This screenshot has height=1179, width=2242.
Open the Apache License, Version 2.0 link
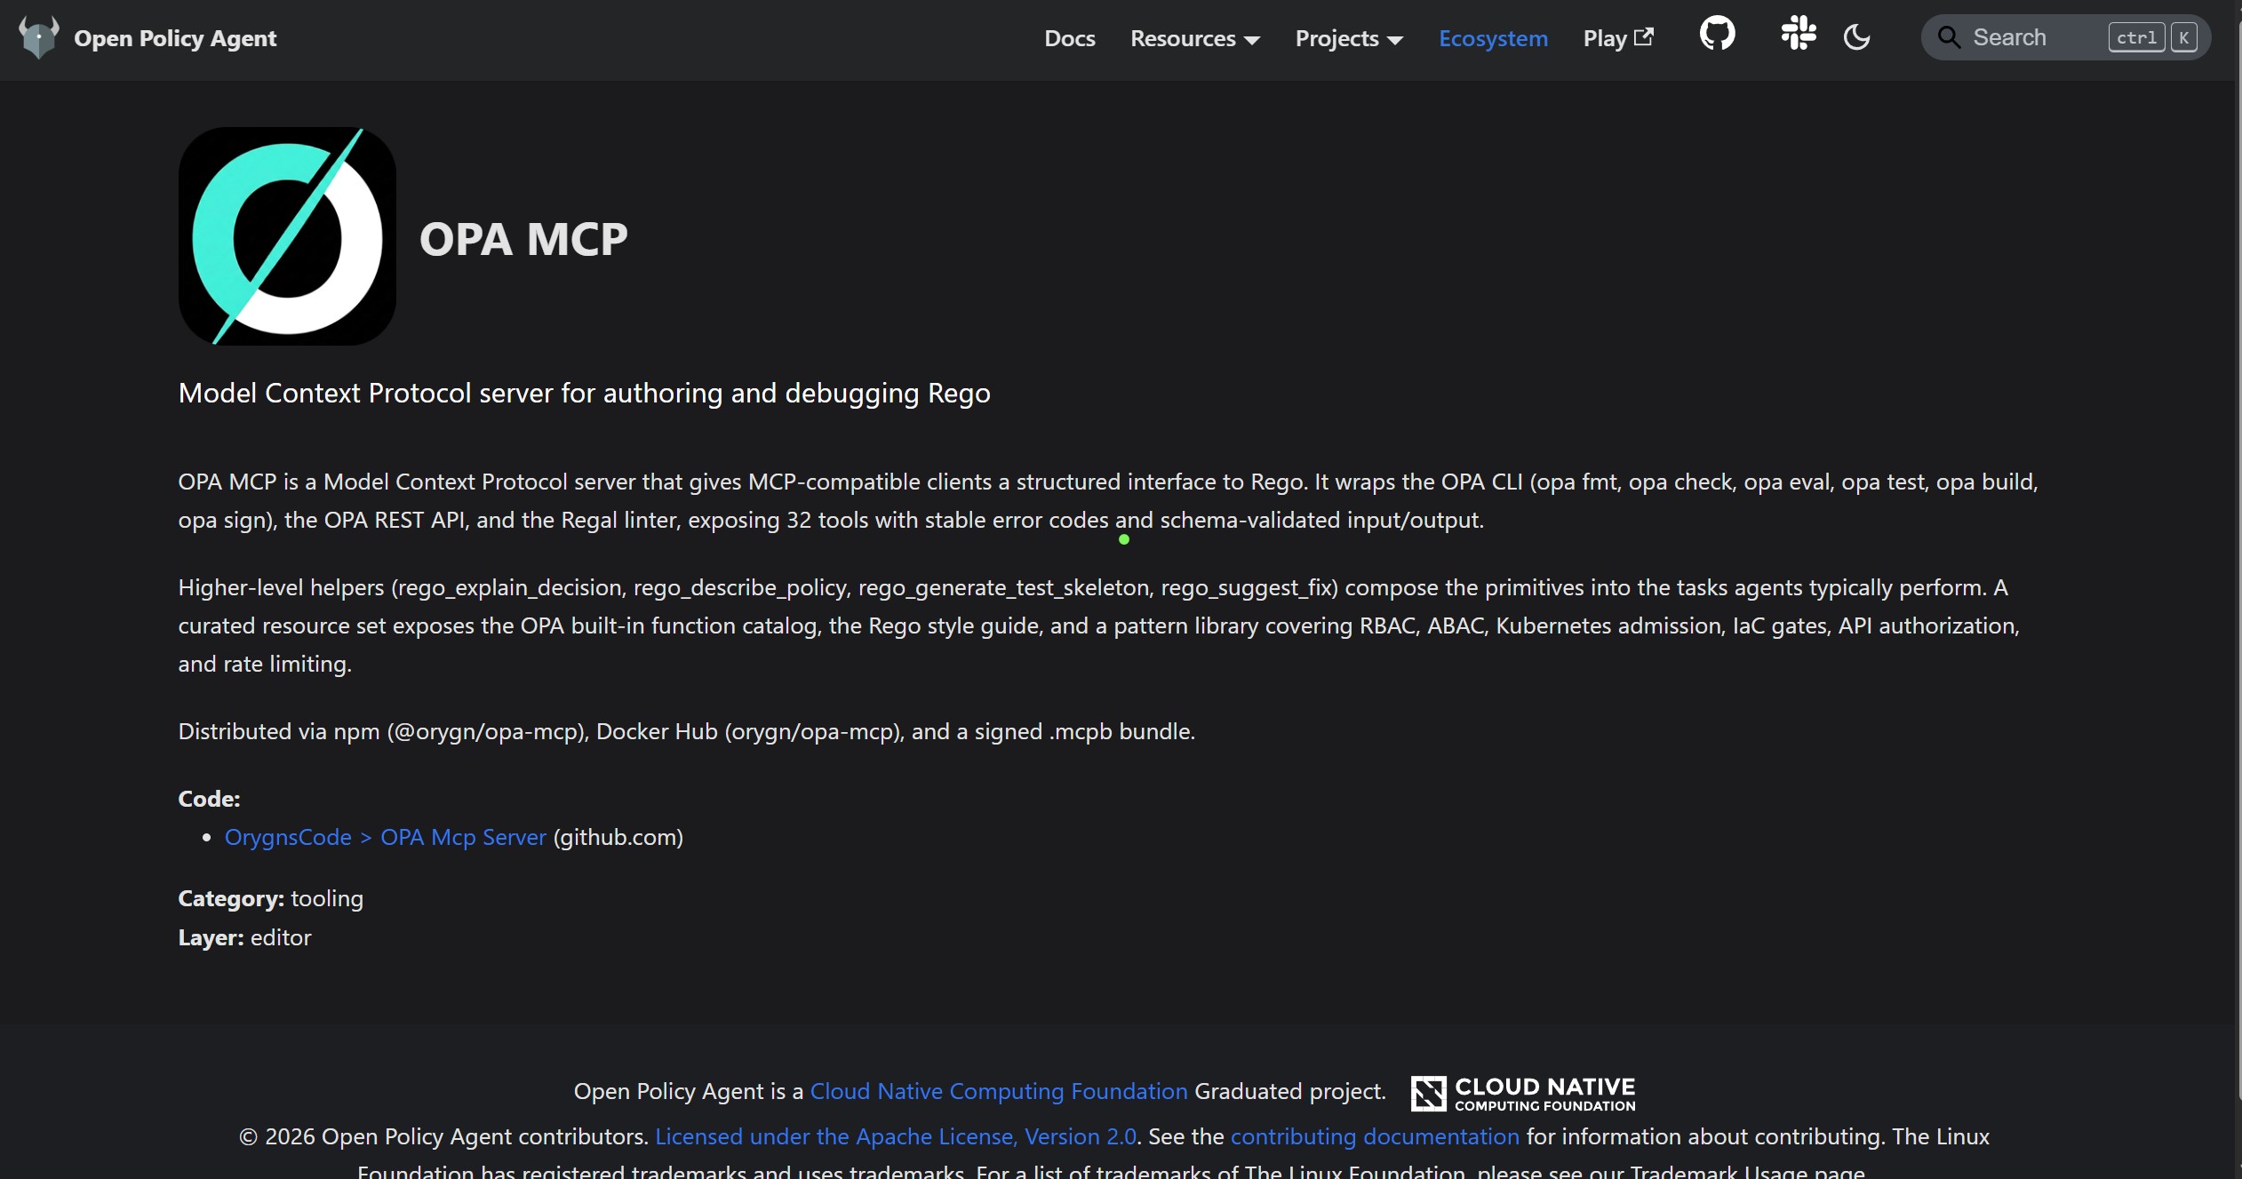896,1136
